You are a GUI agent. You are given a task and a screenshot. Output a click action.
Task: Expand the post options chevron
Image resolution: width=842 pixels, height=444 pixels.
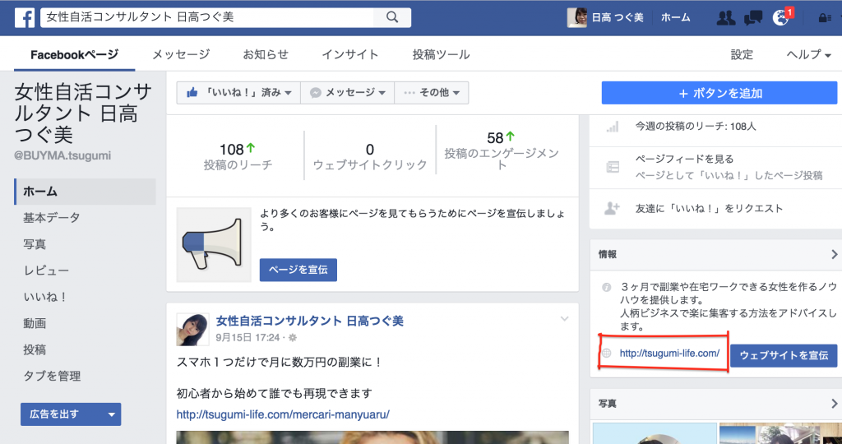click(x=564, y=319)
